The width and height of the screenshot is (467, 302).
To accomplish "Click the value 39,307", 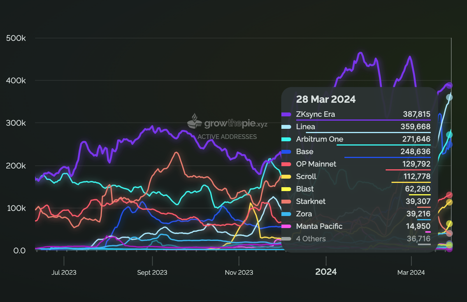I will tap(419, 202).
